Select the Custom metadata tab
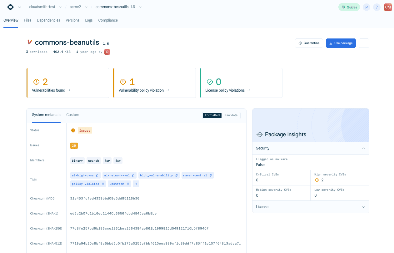Viewport: 394px width, 253px height. (x=73, y=115)
